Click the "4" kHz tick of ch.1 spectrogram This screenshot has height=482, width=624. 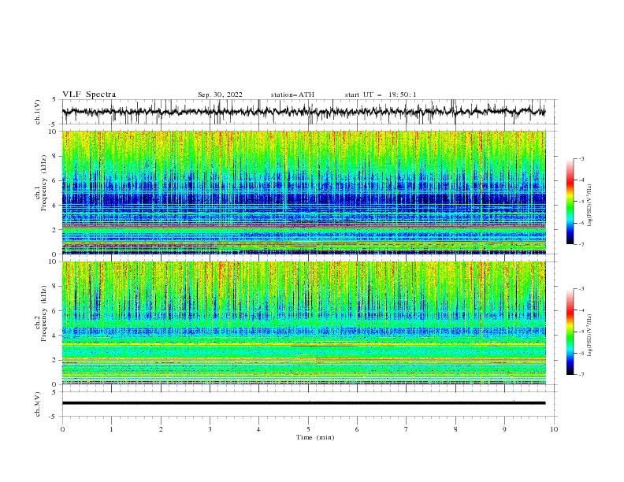click(x=54, y=206)
